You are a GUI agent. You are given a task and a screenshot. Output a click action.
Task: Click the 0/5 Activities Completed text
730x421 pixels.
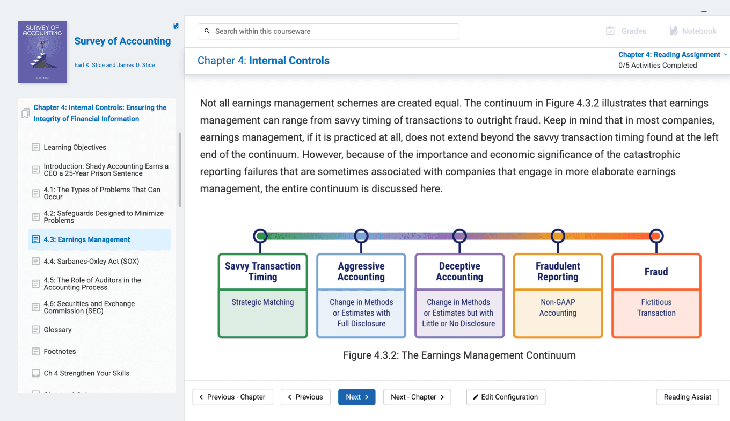pos(658,66)
